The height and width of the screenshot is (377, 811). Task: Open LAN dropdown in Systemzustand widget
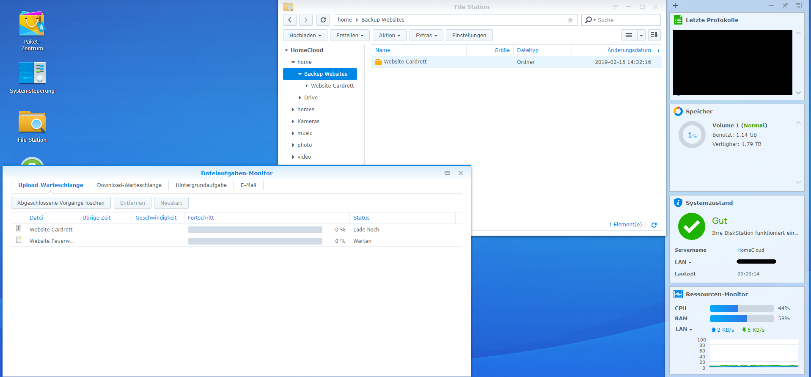pyautogui.click(x=683, y=262)
